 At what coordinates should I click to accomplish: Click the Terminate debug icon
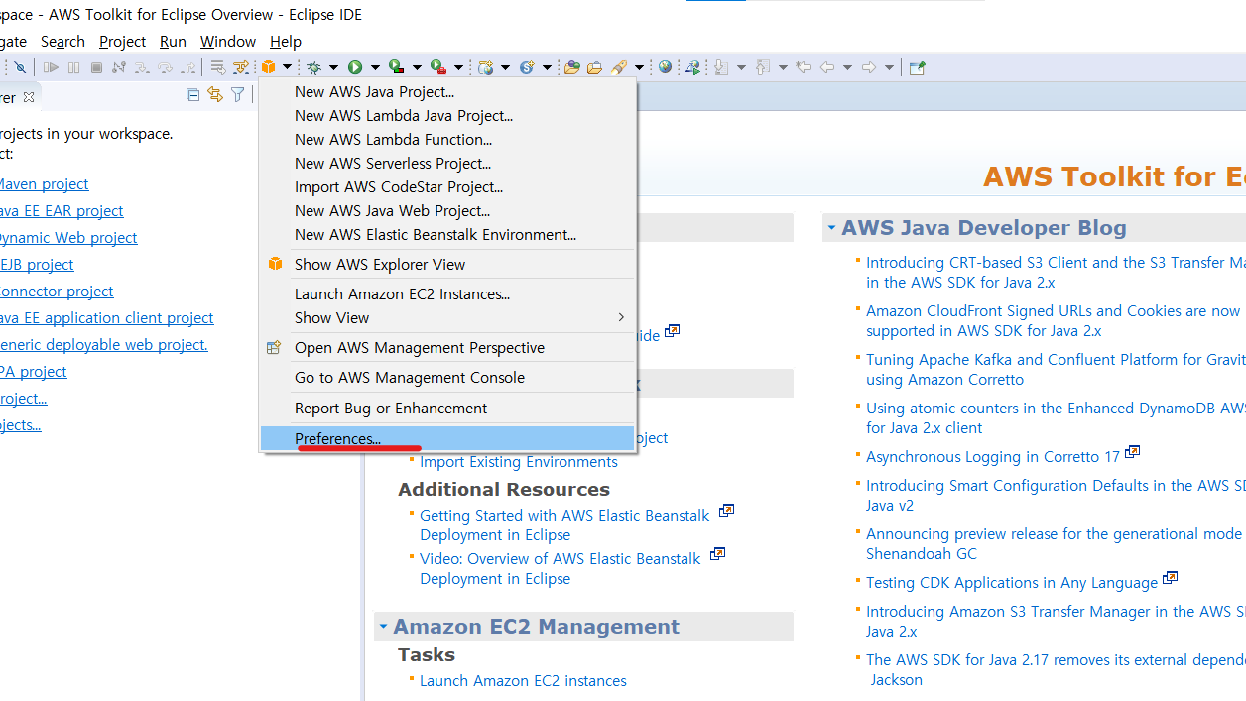click(x=96, y=67)
